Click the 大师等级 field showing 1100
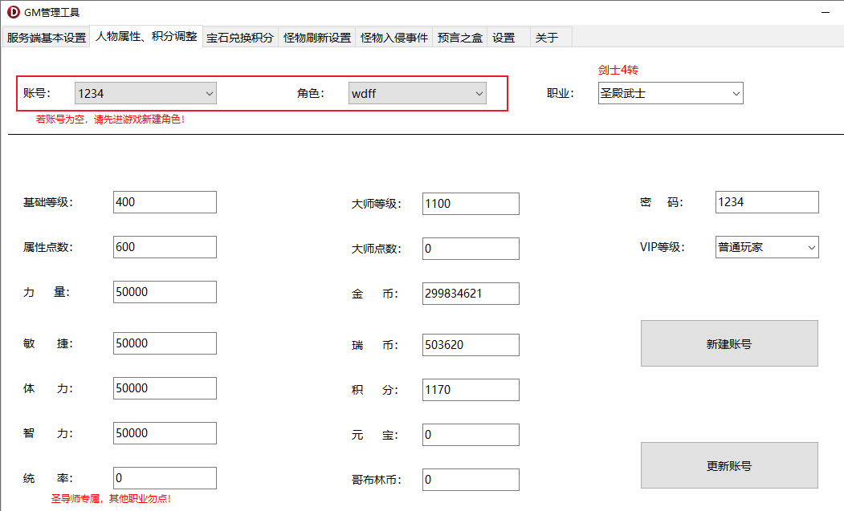The width and height of the screenshot is (844, 511). (471, 204)
